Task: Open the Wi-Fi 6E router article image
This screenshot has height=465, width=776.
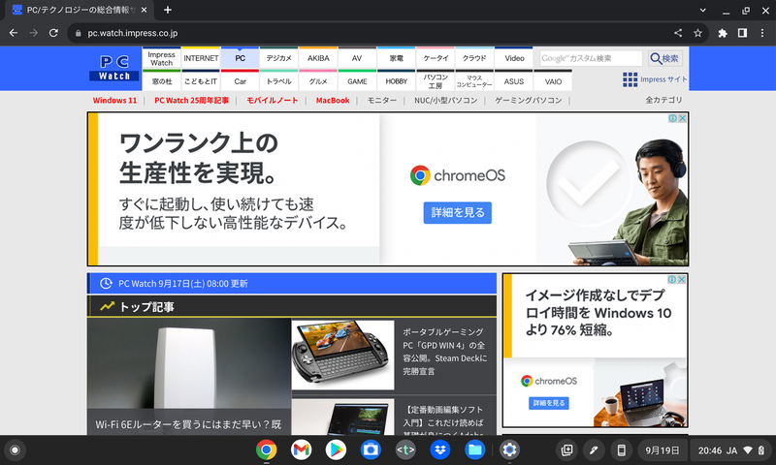Action: pyautogui.click(x=189, y=376)
